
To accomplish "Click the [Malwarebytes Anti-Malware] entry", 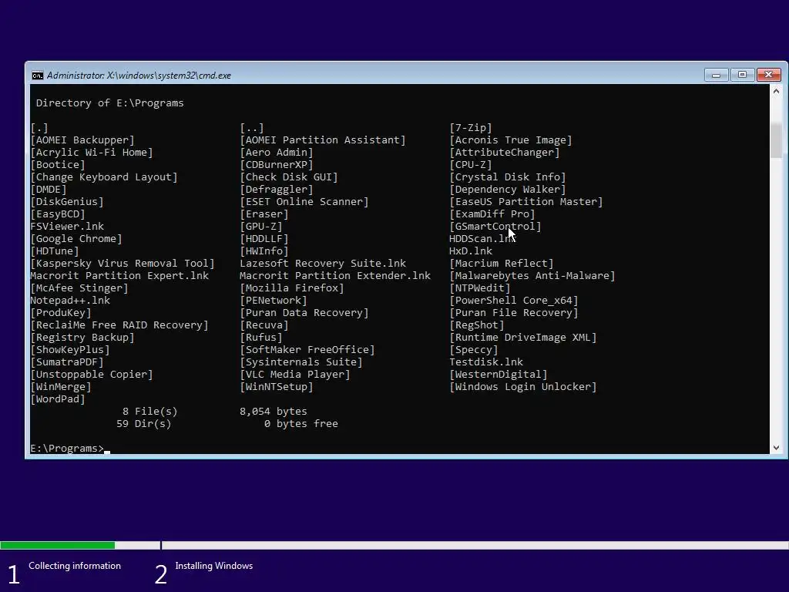I will click(x=532, y=276).
